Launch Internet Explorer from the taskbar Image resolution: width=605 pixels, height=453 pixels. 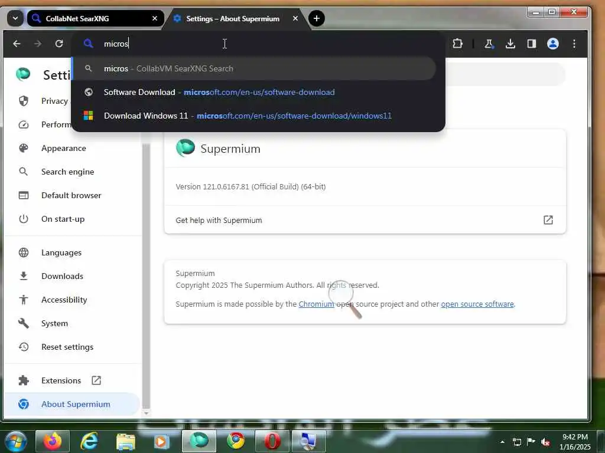(89, 441)
